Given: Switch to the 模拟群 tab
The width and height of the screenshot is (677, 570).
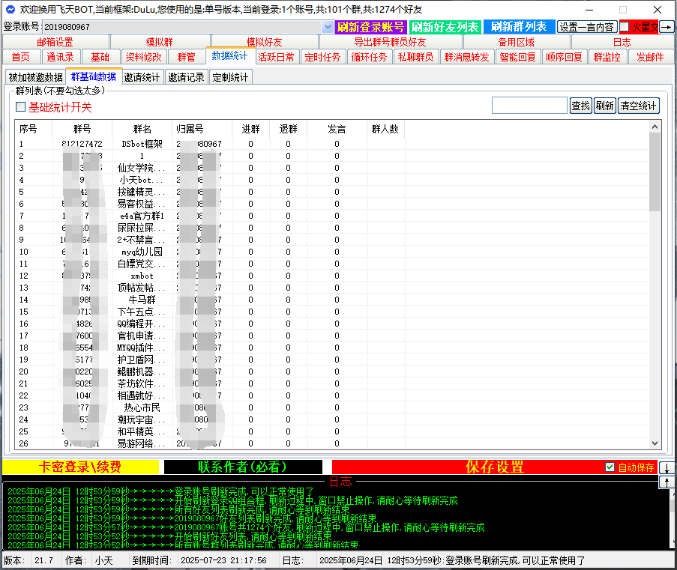Looking at the screenshot, I should [160, 42].
